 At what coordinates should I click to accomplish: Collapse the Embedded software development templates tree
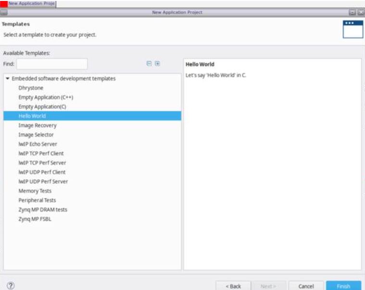click(7, 79)
